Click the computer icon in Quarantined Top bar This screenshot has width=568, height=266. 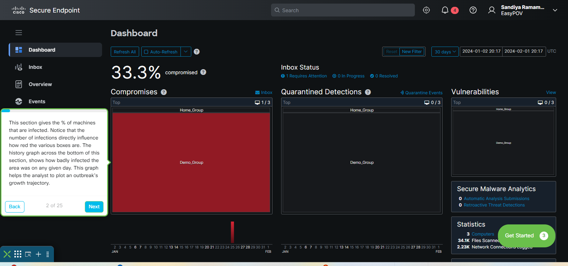coord(427,103)
